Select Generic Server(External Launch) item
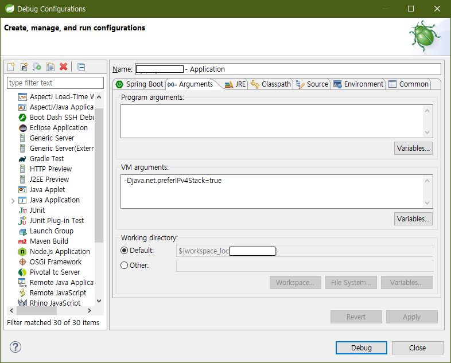Screen dimensions: 451x363 coord(62,149)
